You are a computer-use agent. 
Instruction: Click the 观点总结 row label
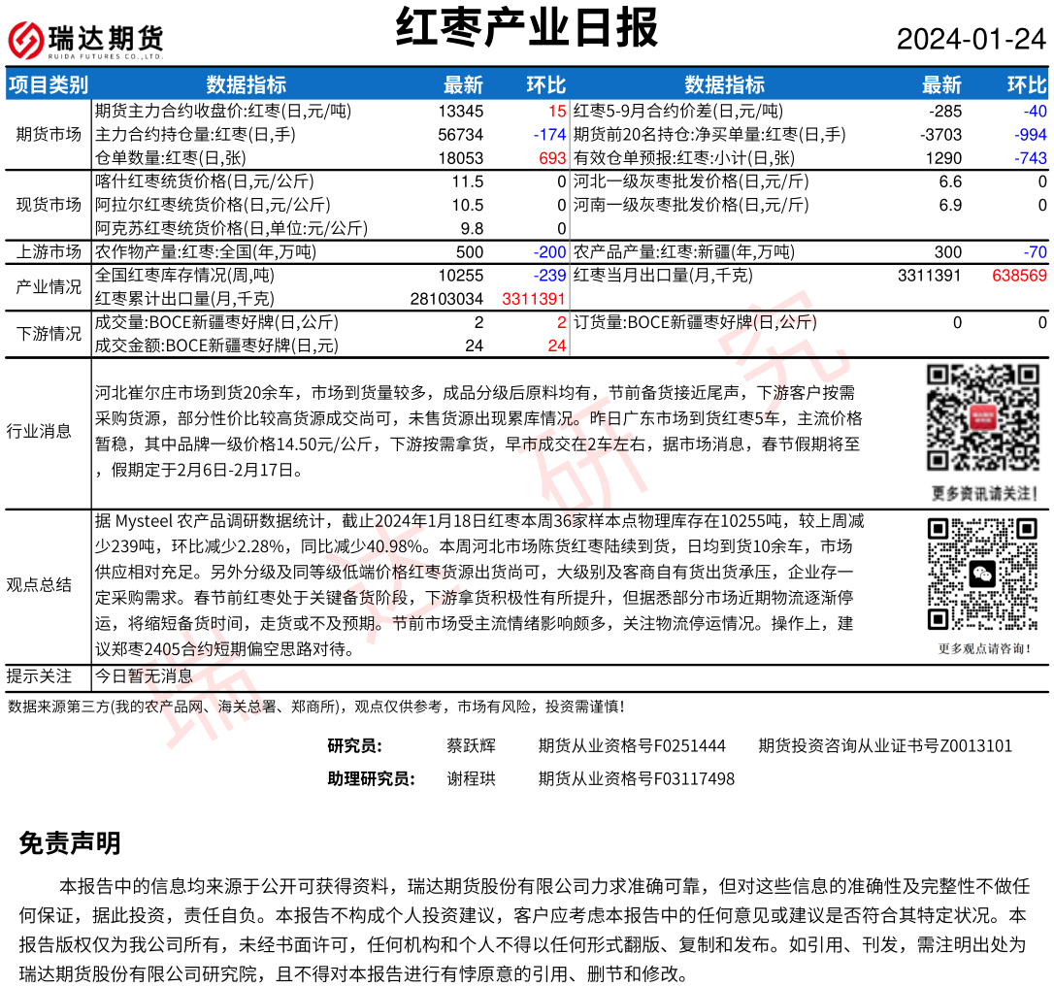tap(39, 584)
